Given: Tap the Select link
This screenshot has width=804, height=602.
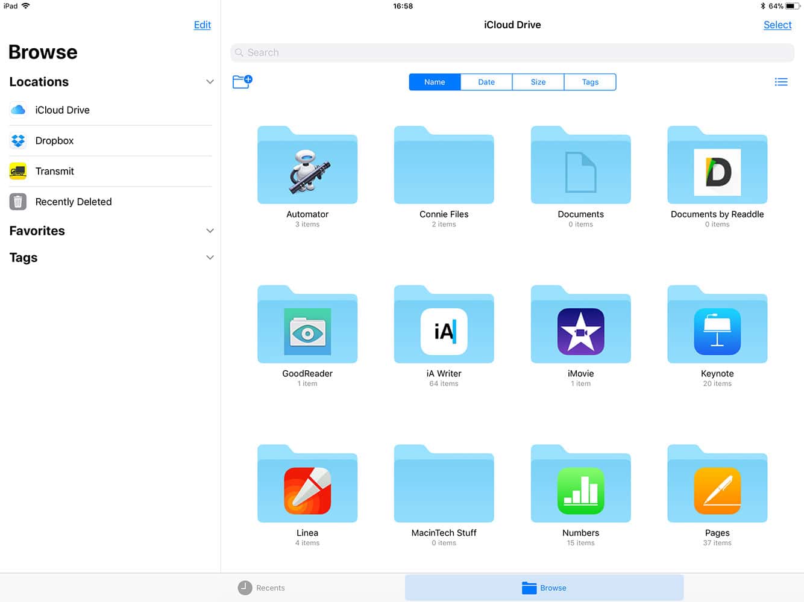Looking at the screenshot, I should 777,25.
